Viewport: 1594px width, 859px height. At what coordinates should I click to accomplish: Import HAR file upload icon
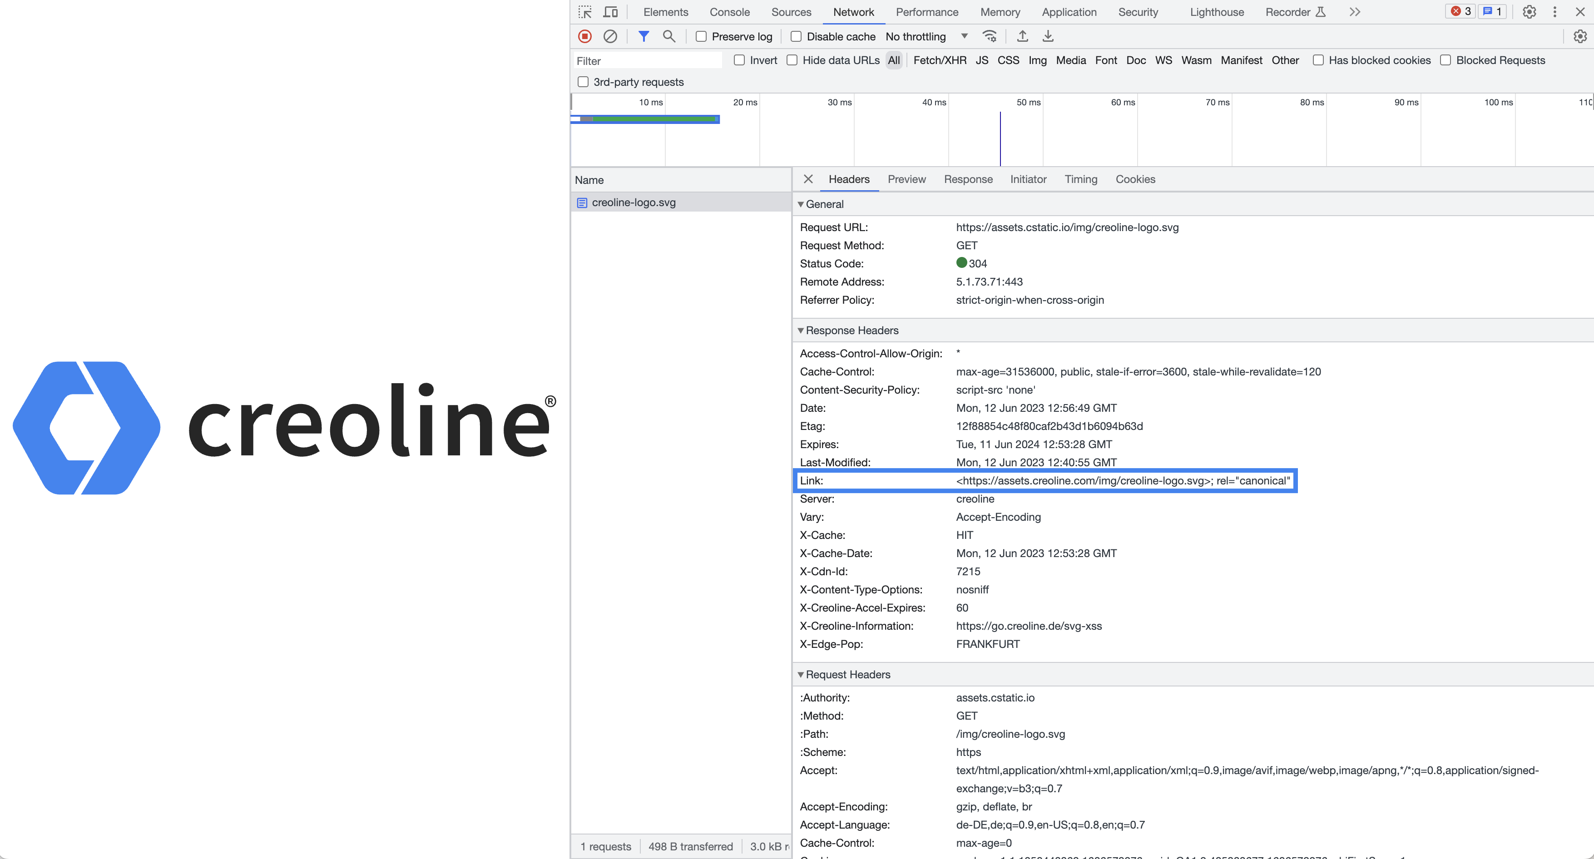(x=1022, y=36)
